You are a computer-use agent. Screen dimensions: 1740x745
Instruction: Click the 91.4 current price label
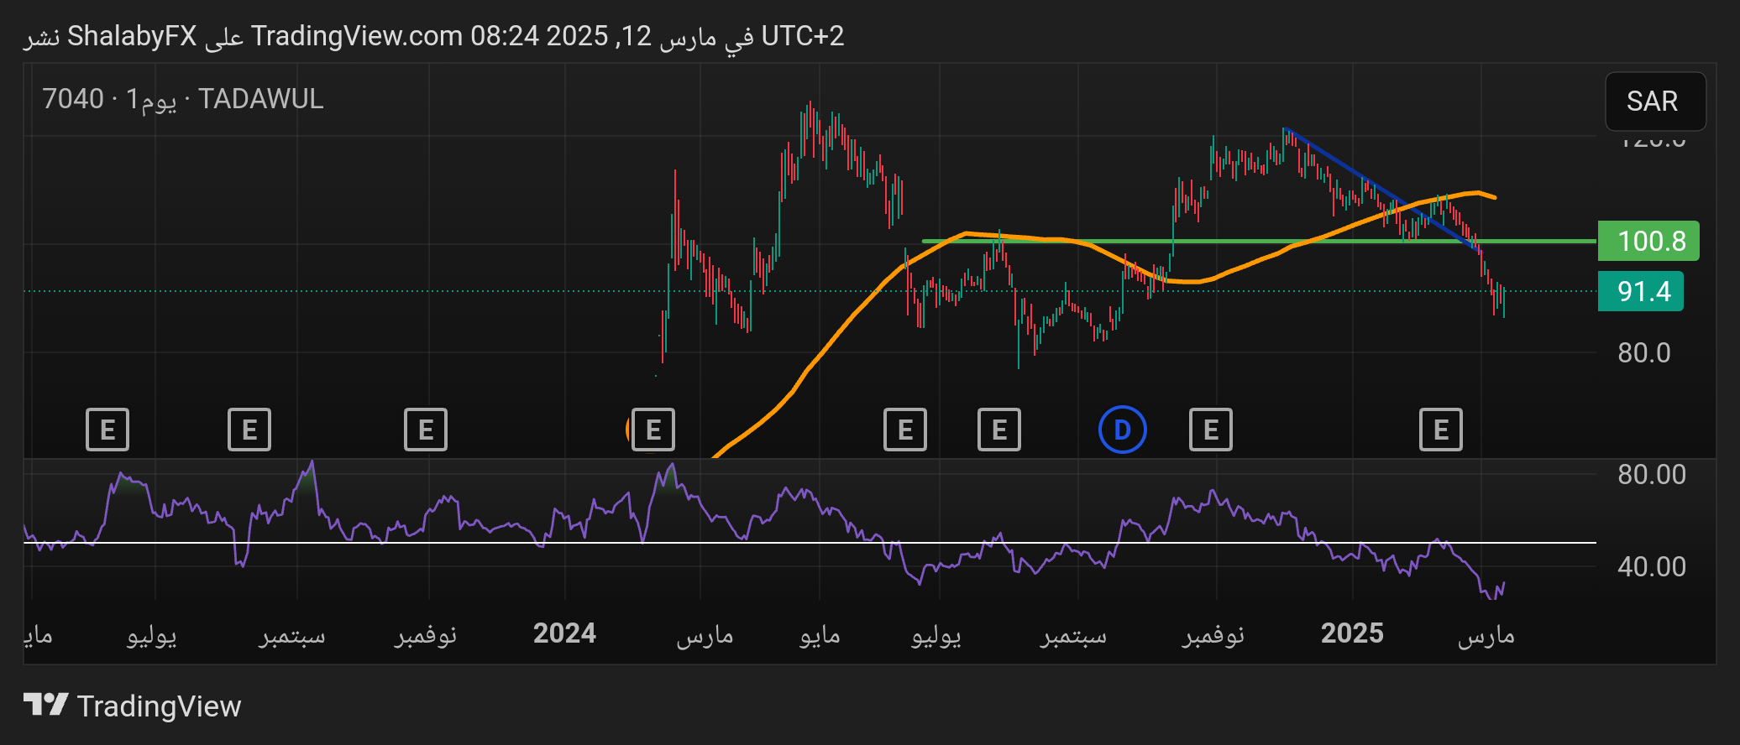[1641, 291]
